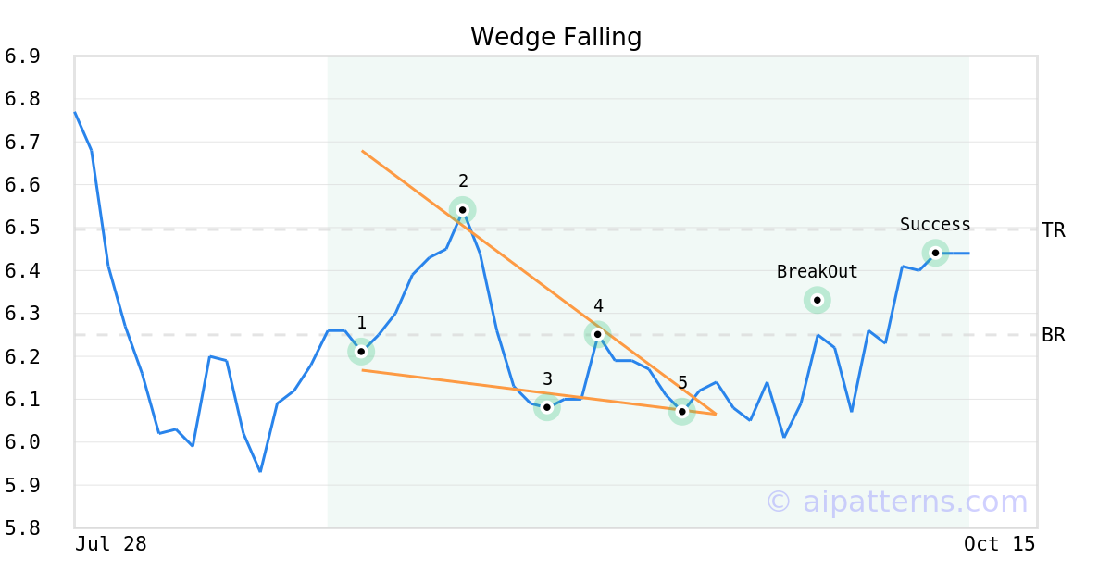1111x583 pixels.
Task: Click the Success point marker
Action: click(935, 253)
